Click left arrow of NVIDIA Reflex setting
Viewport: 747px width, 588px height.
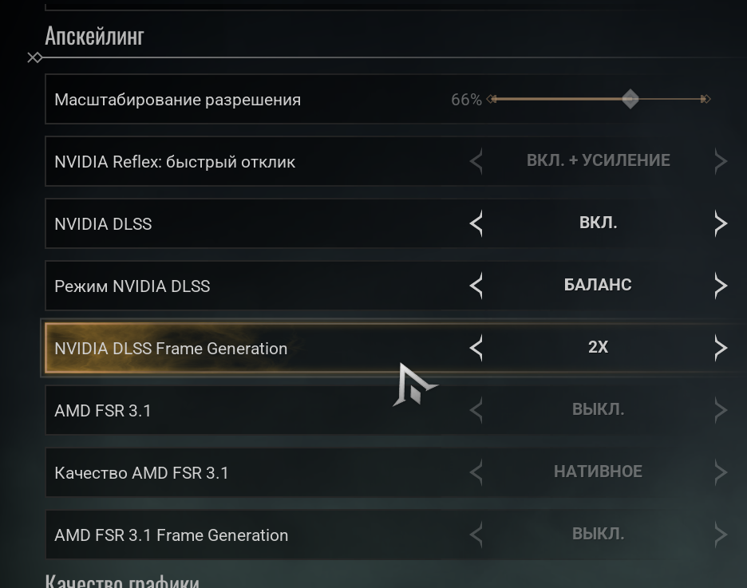tap(476, 161)
